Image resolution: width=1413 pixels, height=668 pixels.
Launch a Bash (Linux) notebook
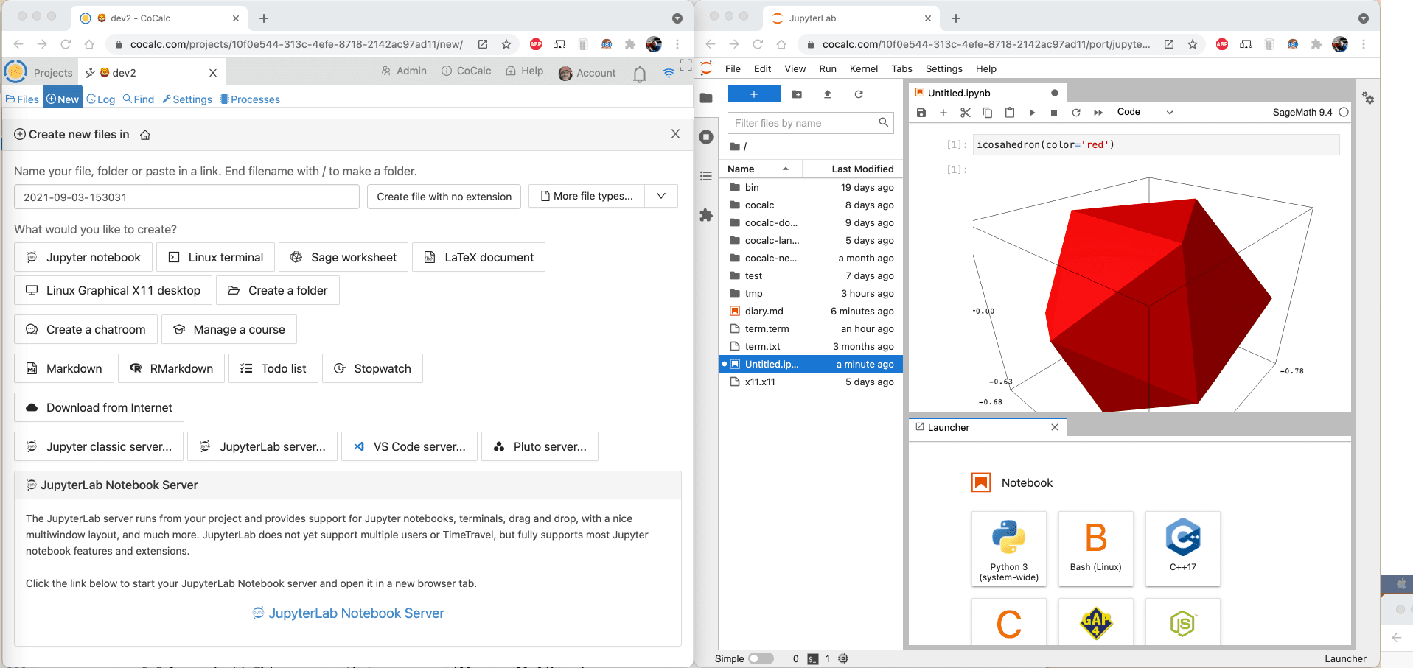(x=1096, y=549)
